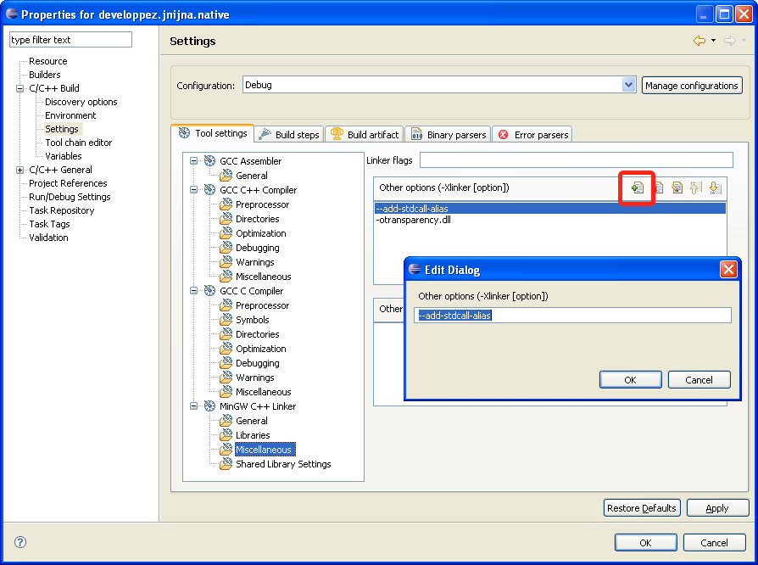Image resolution: width=758 pixels, height=565 pixels.
Task: Switch to the Build steps tab
Action: tap(288, 135)
